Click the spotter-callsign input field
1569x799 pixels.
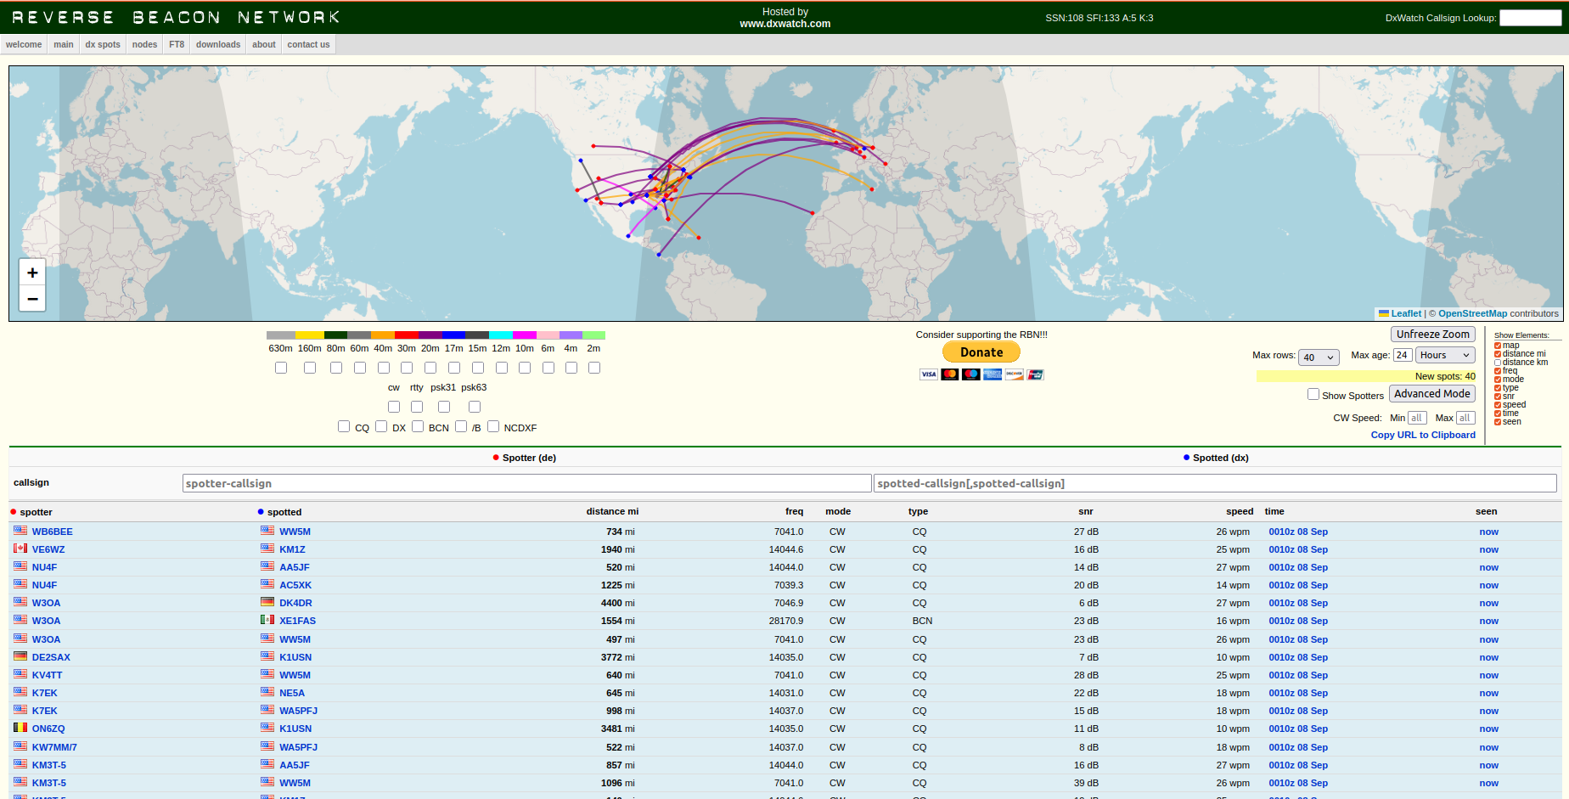coord(526,483)
